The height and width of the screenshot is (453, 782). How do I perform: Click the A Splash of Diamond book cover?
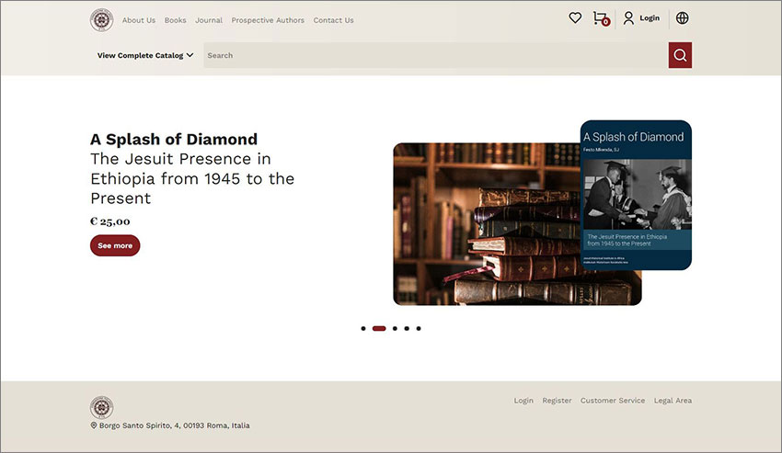(636, 195)
